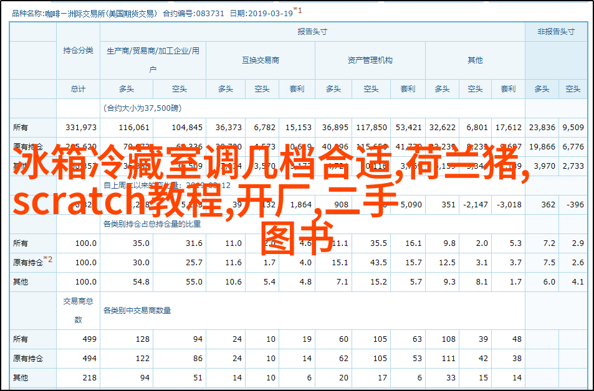Viewport: 594px width, 391px height.
Task: Click the 生产商/贸易商/加工企业/用户 header
Action: click(153, 60)
